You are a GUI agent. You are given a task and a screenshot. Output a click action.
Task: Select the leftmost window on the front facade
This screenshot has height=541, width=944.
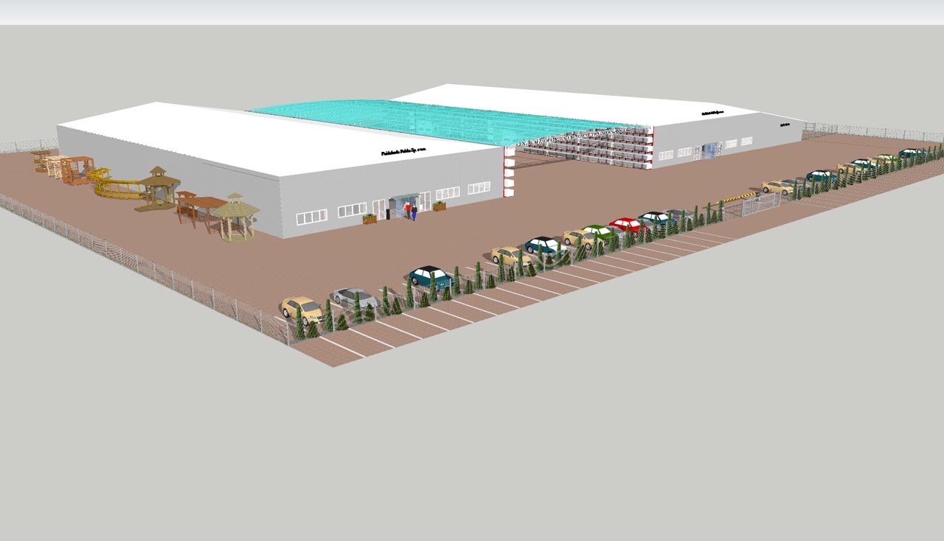(311, 217)
